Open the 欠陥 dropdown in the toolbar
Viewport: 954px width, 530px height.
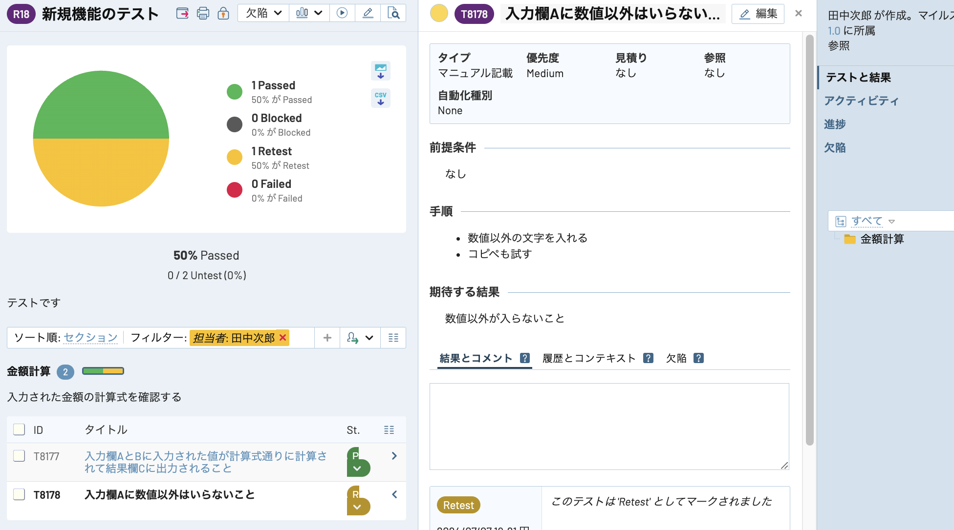click(x=263, y=13)
